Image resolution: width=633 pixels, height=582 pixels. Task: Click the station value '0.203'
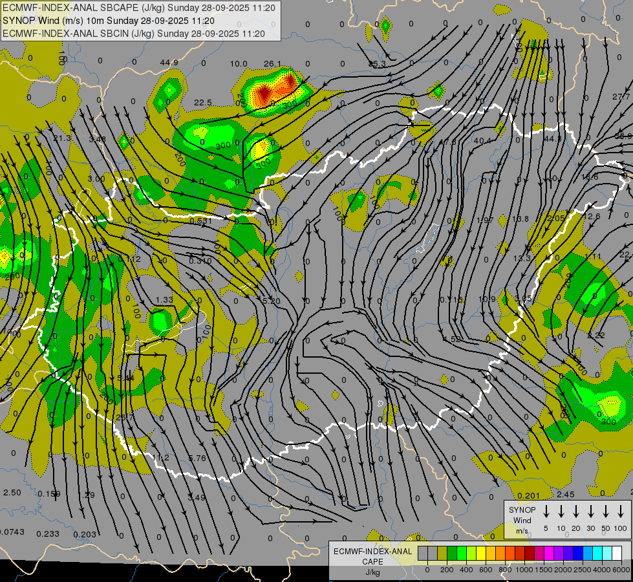point(85,534)
